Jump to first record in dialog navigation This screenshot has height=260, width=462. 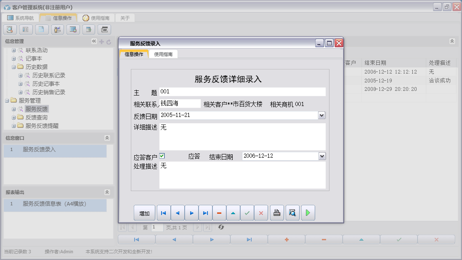[163, 213]
